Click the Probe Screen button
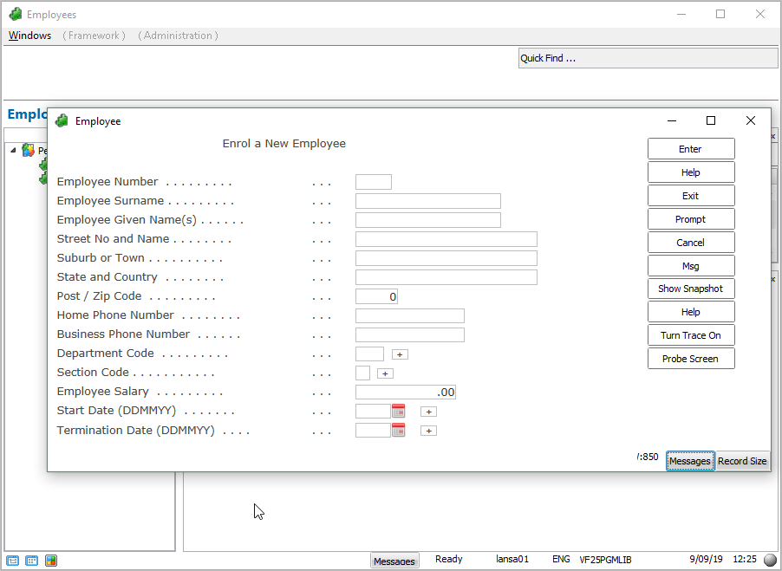Screen dimensions: 782x571 click(x=691, y=359)
